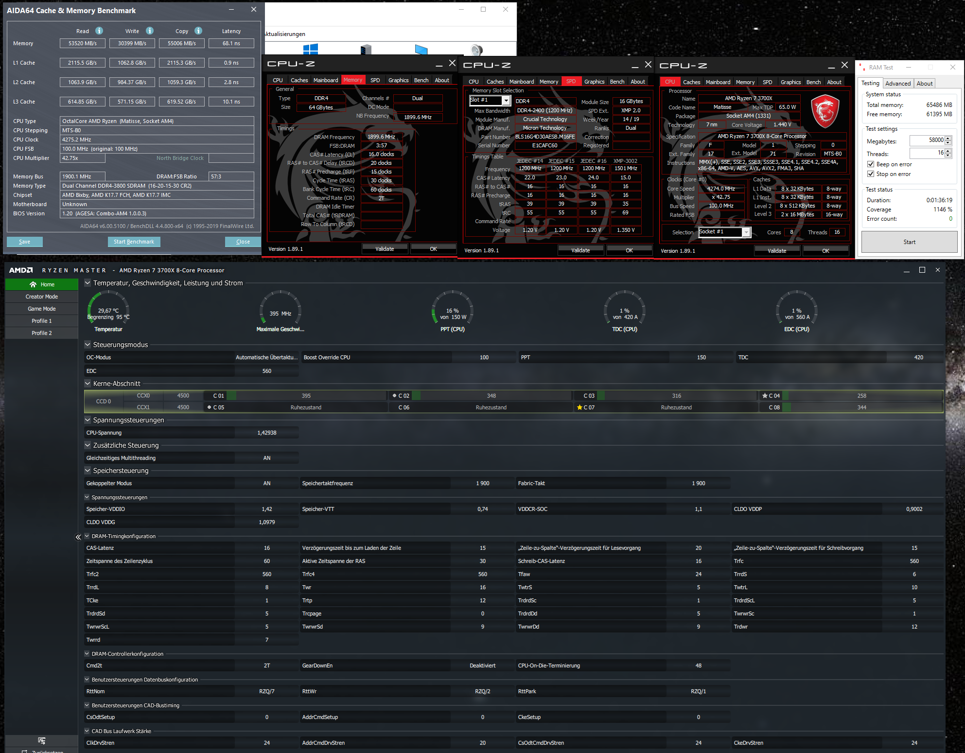
Task: Open Creator Mode in Ryzen Master sidebar
Action: (x=42, y=297)
